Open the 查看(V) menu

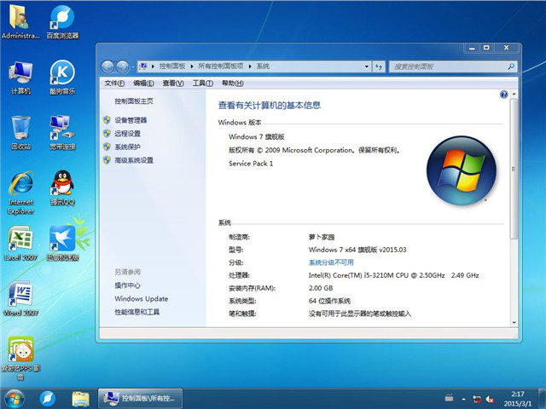pyautogui.click(x=173, y=84)
